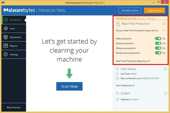Screen dimensions: 170x113
Task: Click the Quarantine biohazard icon
Action: tap(6, 37)
